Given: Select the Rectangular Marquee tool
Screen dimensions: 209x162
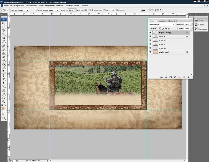Looking at the screenshot, I should [4, 27].
